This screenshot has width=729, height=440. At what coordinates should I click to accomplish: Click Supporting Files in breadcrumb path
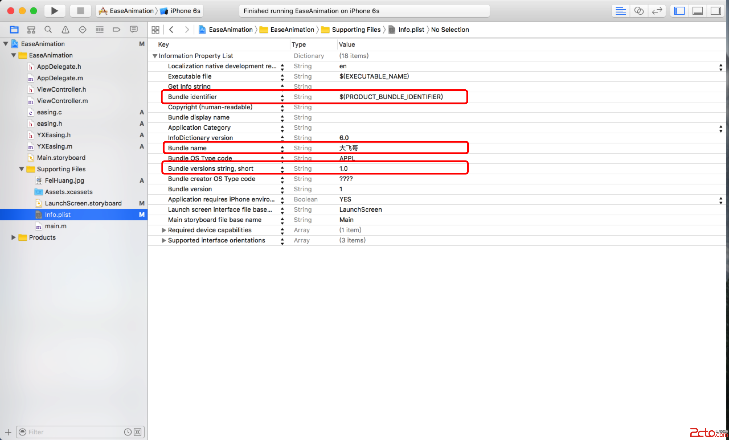click(356, 30)
